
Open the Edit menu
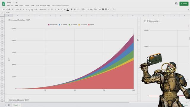(x=12, y=5)
